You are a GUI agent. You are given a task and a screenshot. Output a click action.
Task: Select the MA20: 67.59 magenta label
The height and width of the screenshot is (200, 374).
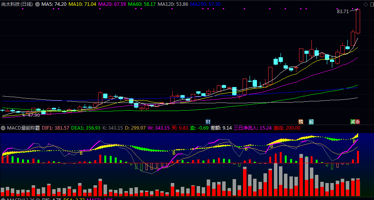(112, 4)
